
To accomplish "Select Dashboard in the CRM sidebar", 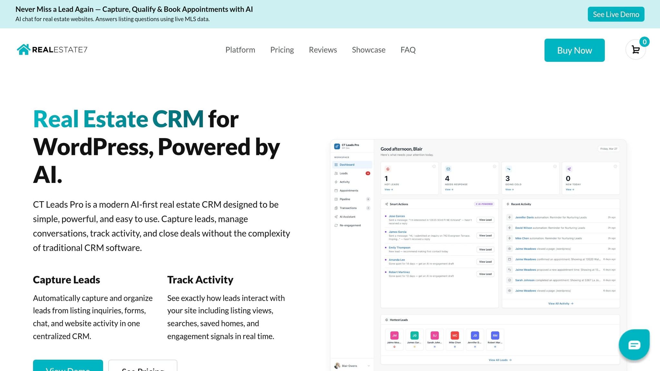I will pyautogui.click(x=352, y=165).
